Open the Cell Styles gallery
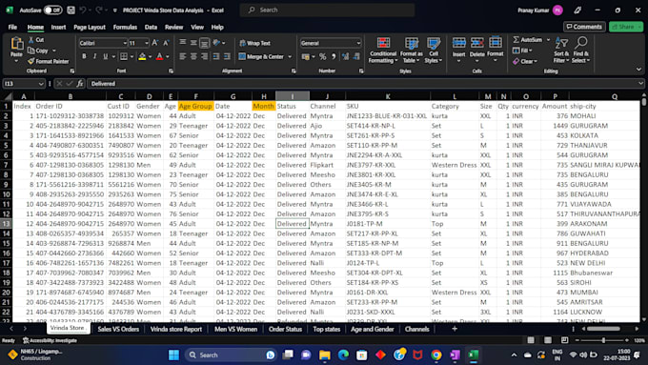Image resolution: width=648 pixels, height=365 pixels. click(434, 50)
